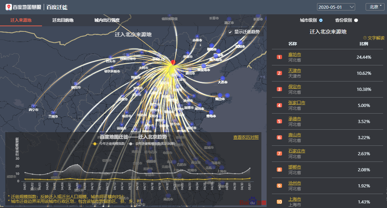This screenshot has height=208, width=387.
Task: Switch to the 迁出目的地 tab
Action: coord(63,20)
